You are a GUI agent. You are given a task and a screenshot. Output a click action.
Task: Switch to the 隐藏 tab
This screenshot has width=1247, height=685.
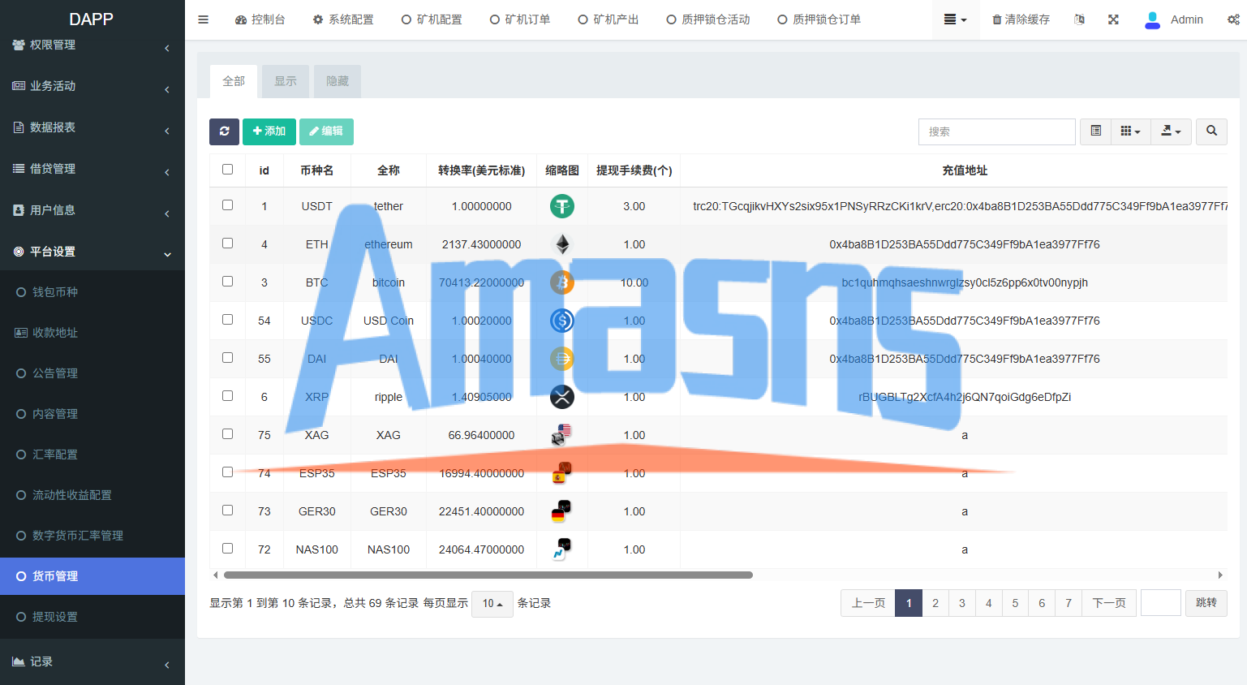click(338, 81)
